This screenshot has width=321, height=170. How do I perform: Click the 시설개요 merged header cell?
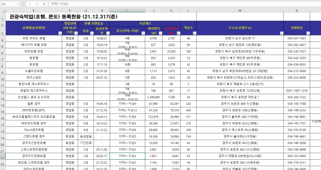145,24
